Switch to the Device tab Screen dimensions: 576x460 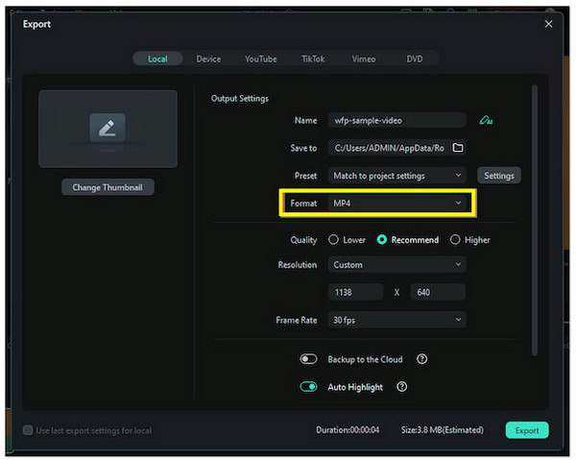point(208,59)
